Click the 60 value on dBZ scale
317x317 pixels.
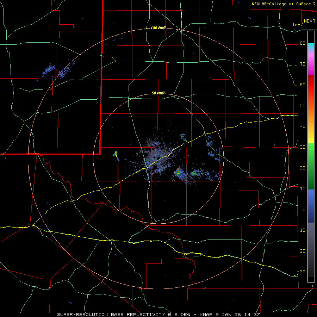point(303,85)
